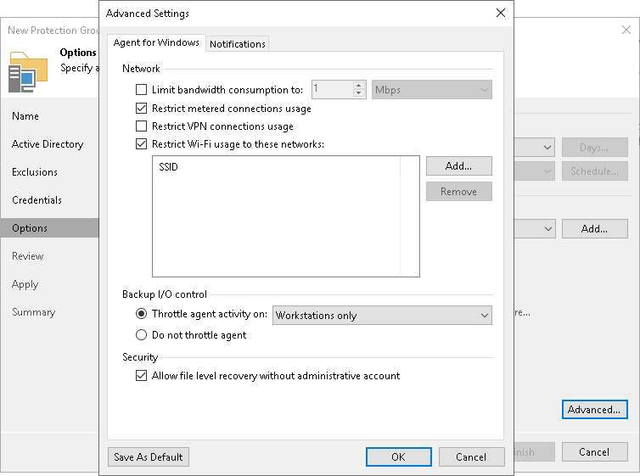
Task: Open the Workstations only dropdown
Action: point(382,316)
